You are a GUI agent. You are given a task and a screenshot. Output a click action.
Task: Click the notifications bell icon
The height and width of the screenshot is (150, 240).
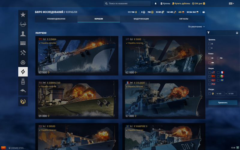coord(155,4)
